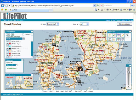
Task: Open the Update rate dropdown showing 30 seconds
Action: tap(12, 65)
